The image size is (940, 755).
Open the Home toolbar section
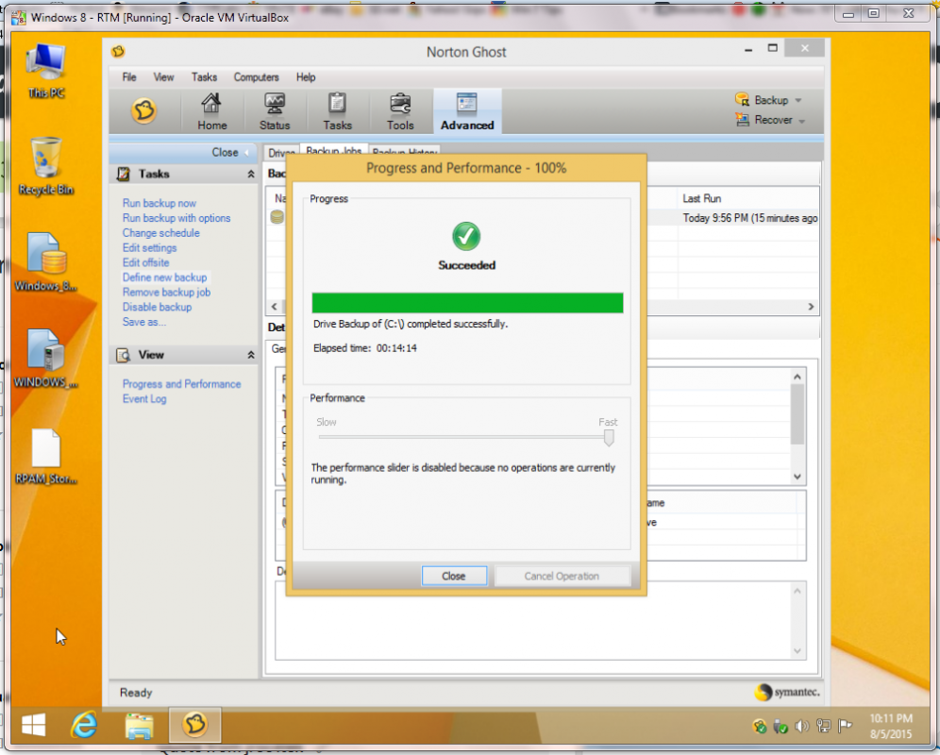[211, 111]
